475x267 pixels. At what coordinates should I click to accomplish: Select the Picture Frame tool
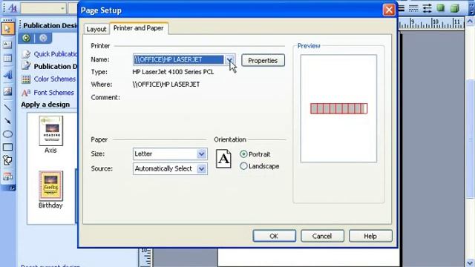pyautogui.click(x=7, y=90)
